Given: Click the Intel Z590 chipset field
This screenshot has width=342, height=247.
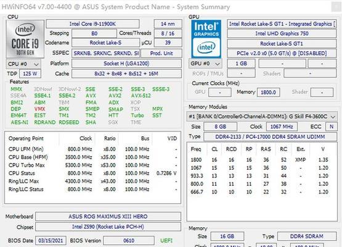Looking at the screenshot, I should (x=108, y=227).
